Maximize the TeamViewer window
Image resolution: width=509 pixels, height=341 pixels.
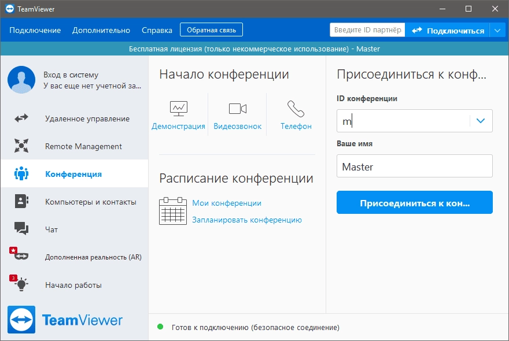(469, 9)
